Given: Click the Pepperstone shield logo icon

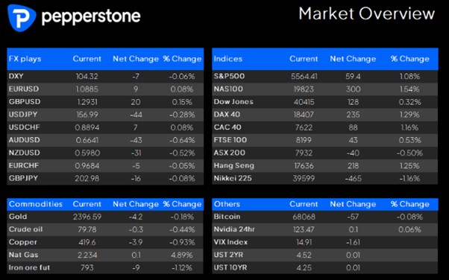Looking at the screenshot, I should pos(22,17).
